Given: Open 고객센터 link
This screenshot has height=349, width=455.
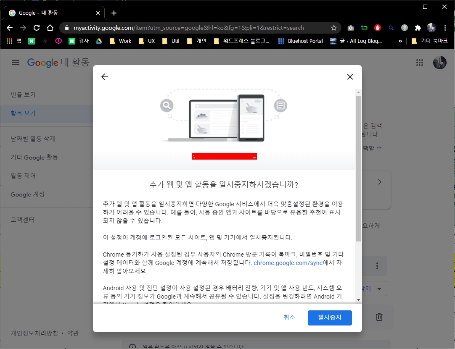Looking at the screenshot, I should pyautogui.click(x=23, y=220).
